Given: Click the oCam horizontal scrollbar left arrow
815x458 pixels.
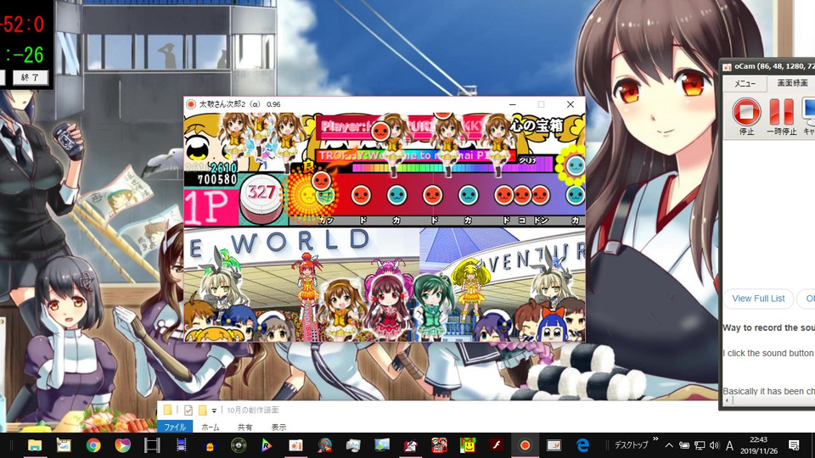Looking at the screenshot, I should pyautogui.click(x=727, y=401).
